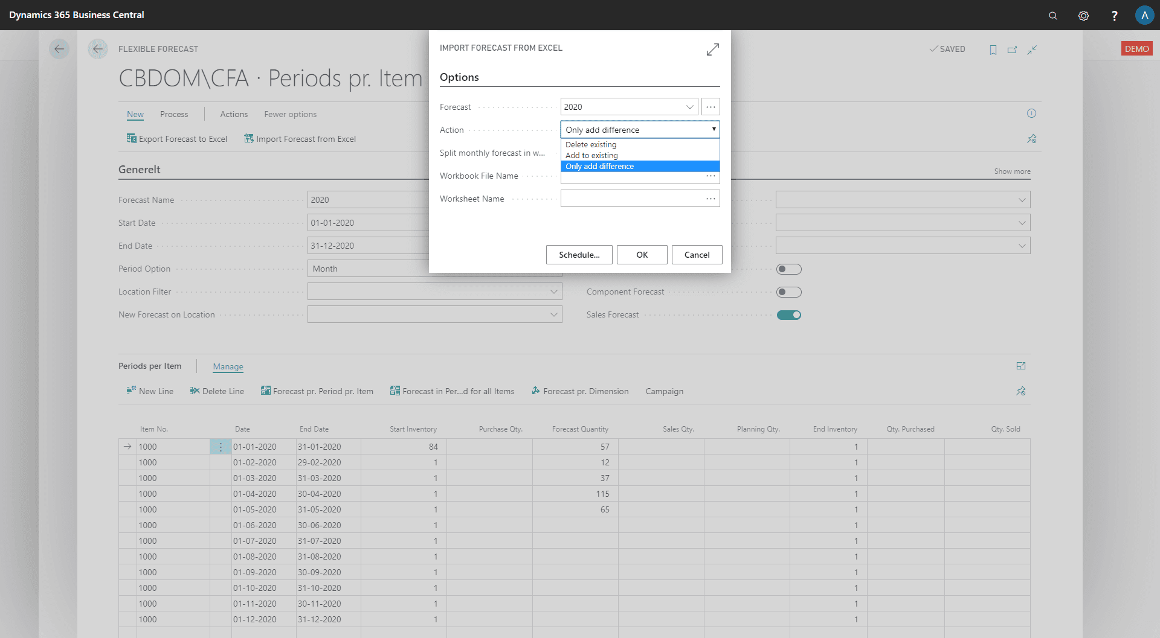
Task: Open the information circle icon
Action: pyautogui.click(x=1031, y=113)
